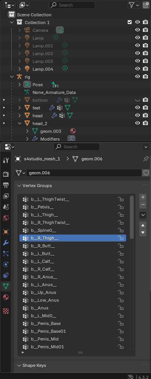Open the outliner display mode dropdown
This screenshot has width=151, height=379.
[24, 5]
